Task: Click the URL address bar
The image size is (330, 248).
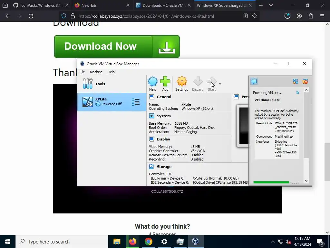Action: (x=146, y=16)
